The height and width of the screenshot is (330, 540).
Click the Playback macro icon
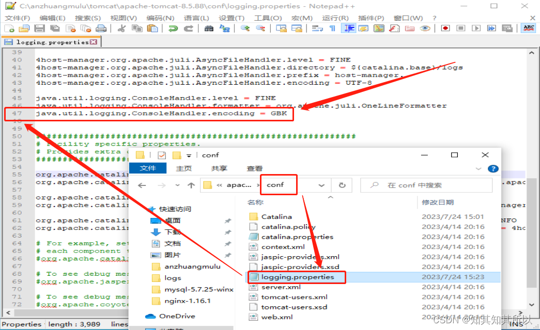476,28
